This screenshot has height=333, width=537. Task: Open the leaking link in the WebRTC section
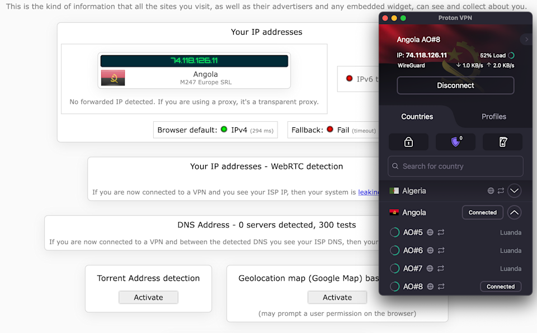tap(369, 192)
